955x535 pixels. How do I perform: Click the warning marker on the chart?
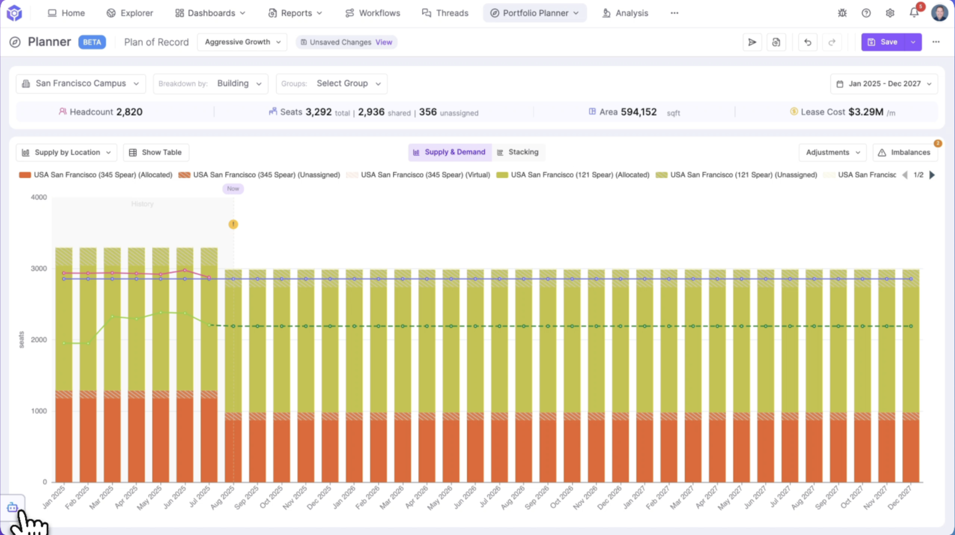[x=233, y=224]
